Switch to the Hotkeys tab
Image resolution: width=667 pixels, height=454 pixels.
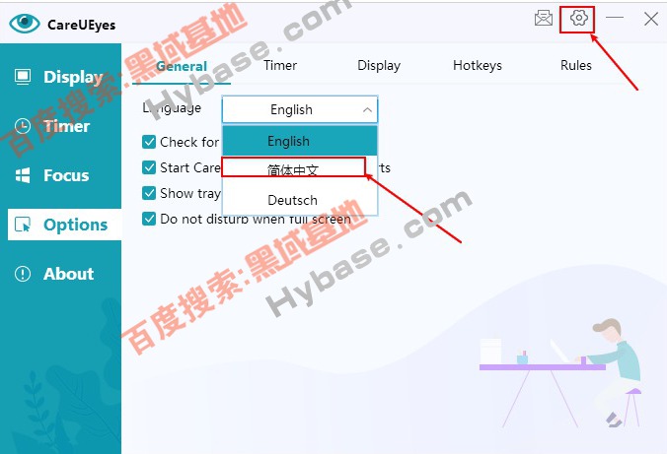click(478, 65)
